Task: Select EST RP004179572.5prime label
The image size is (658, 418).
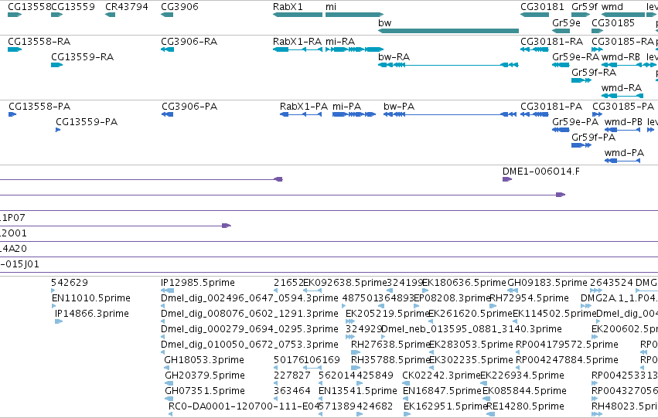Action: (567, 345)
